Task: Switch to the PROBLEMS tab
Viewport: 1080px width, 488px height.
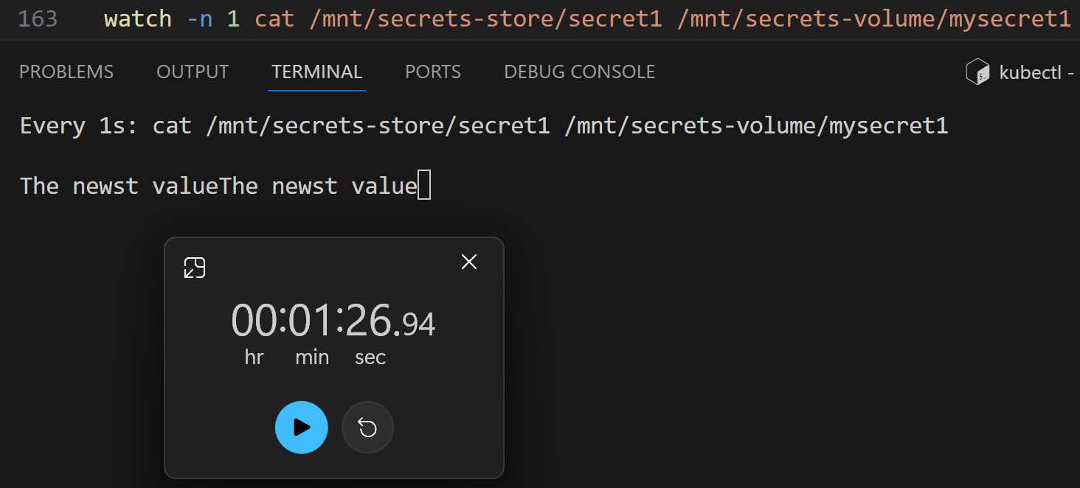Action: tap(66, 72)
